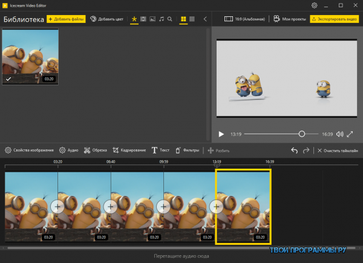
Task: Click Добавить цвет button
Action: [106, 19]
